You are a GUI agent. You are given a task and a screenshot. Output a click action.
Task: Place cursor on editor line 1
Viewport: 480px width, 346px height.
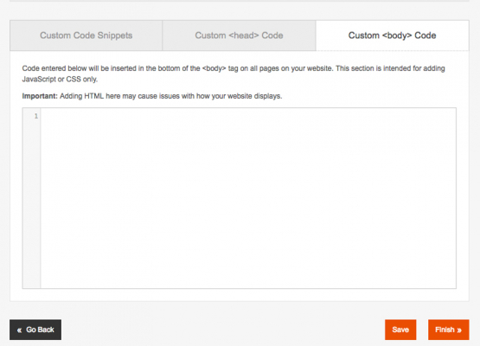click(248, 116)
